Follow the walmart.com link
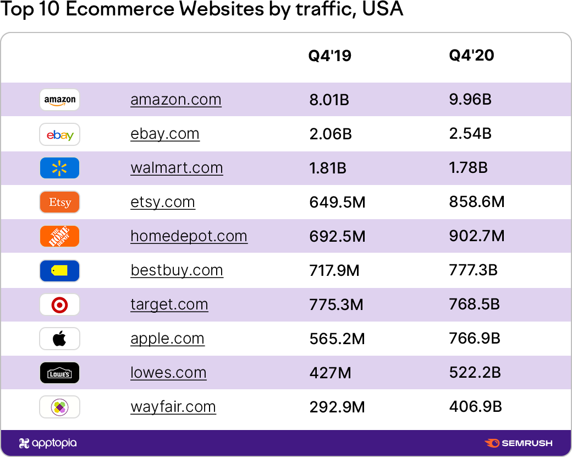This screenshot has width=572, height=457. point(177,168)
